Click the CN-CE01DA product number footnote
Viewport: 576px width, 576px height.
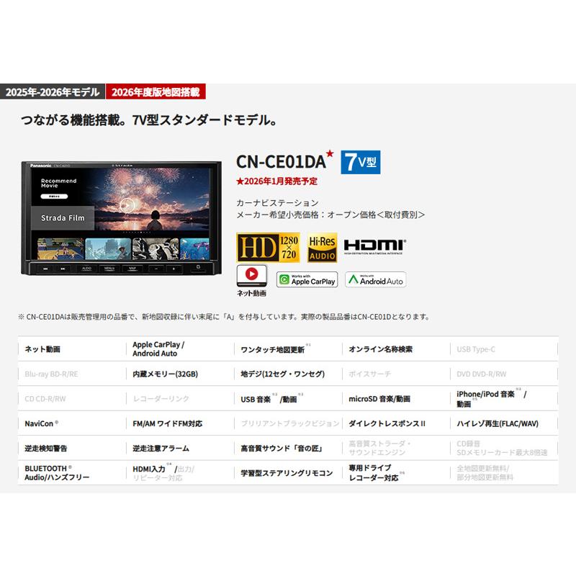224,317
